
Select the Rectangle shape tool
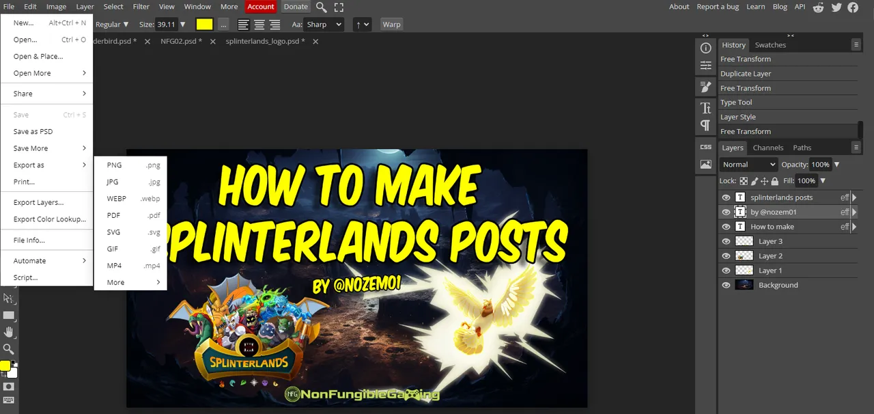click(x=8, y=315)
